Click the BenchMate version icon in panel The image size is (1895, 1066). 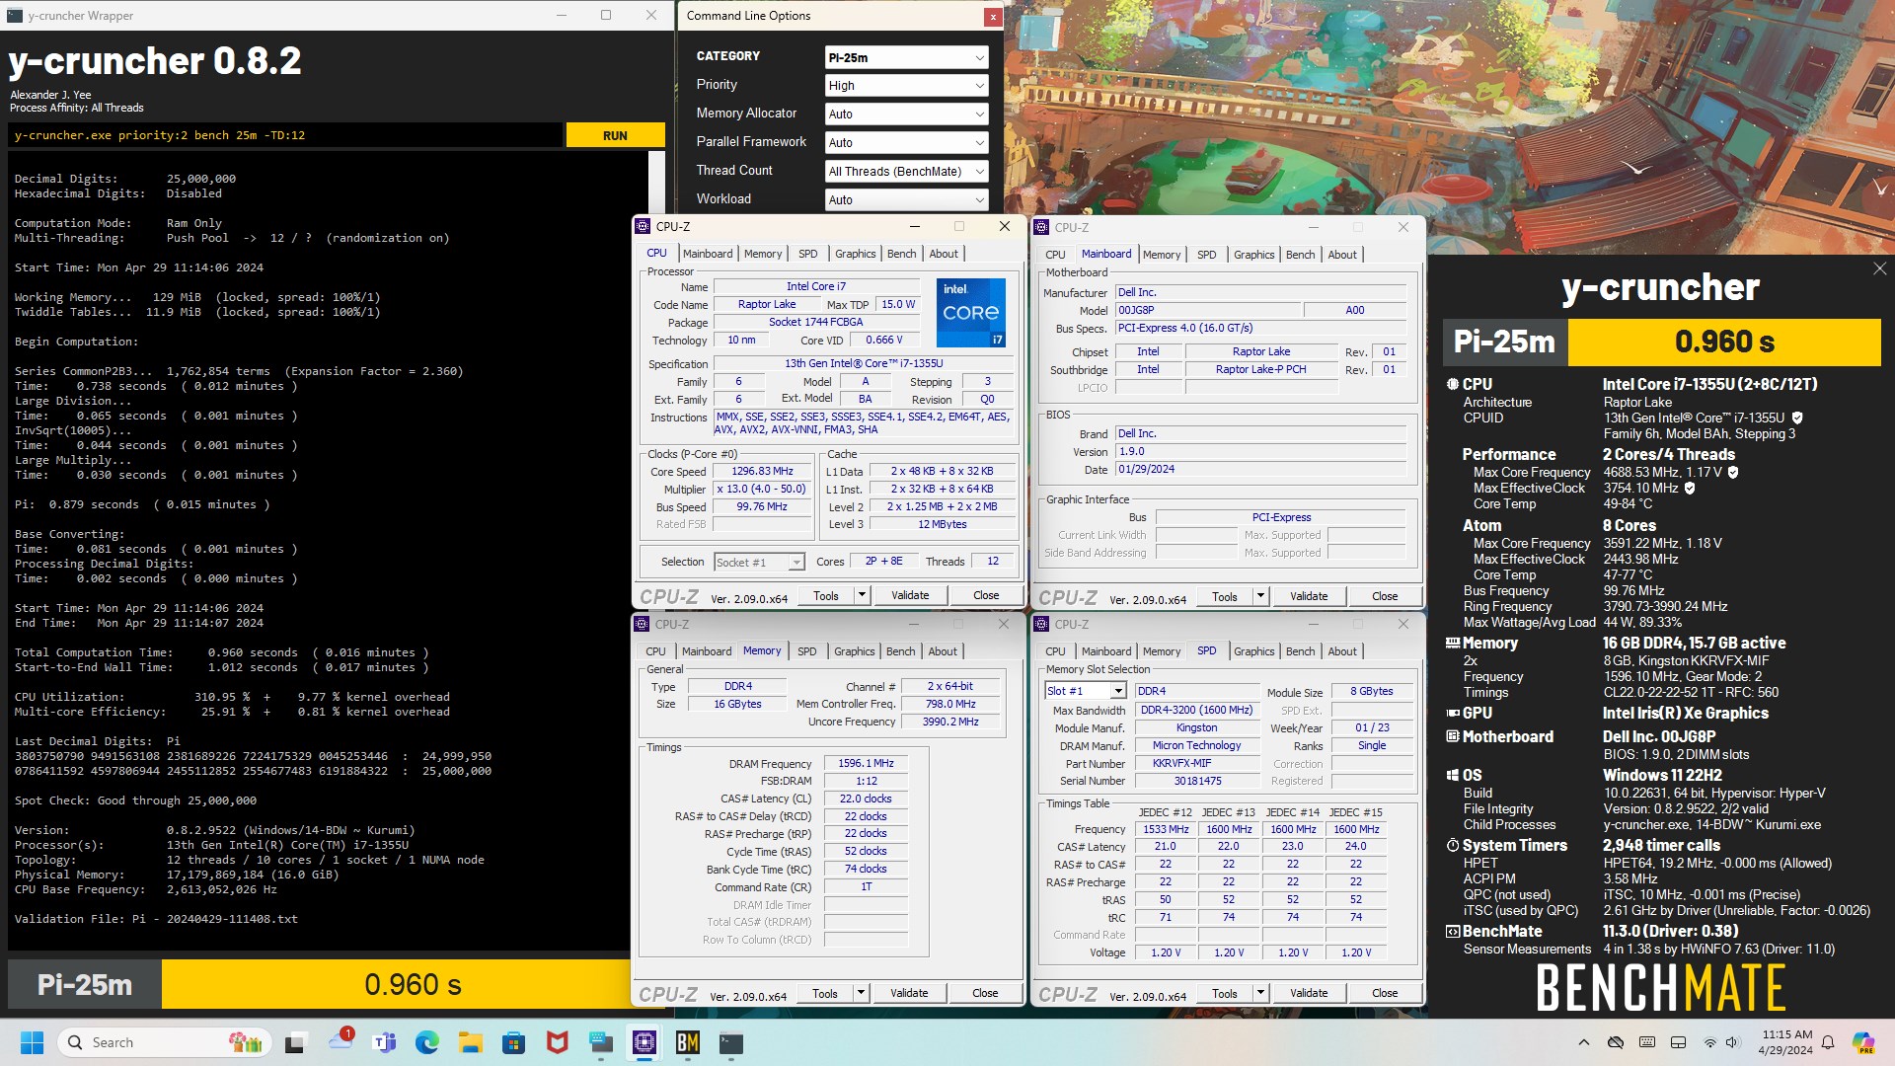pos(1453,932)
